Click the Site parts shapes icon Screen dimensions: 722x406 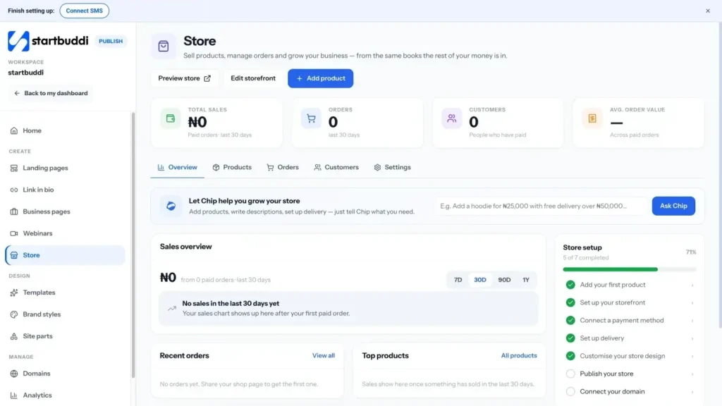pos(14,336)
